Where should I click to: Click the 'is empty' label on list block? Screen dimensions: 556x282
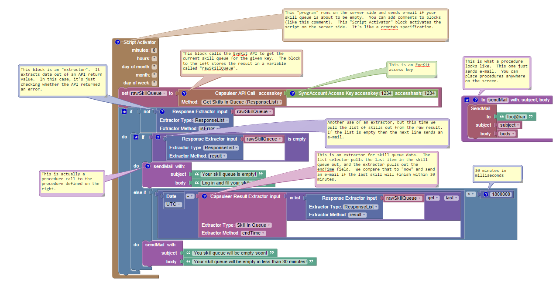point(297,139)
